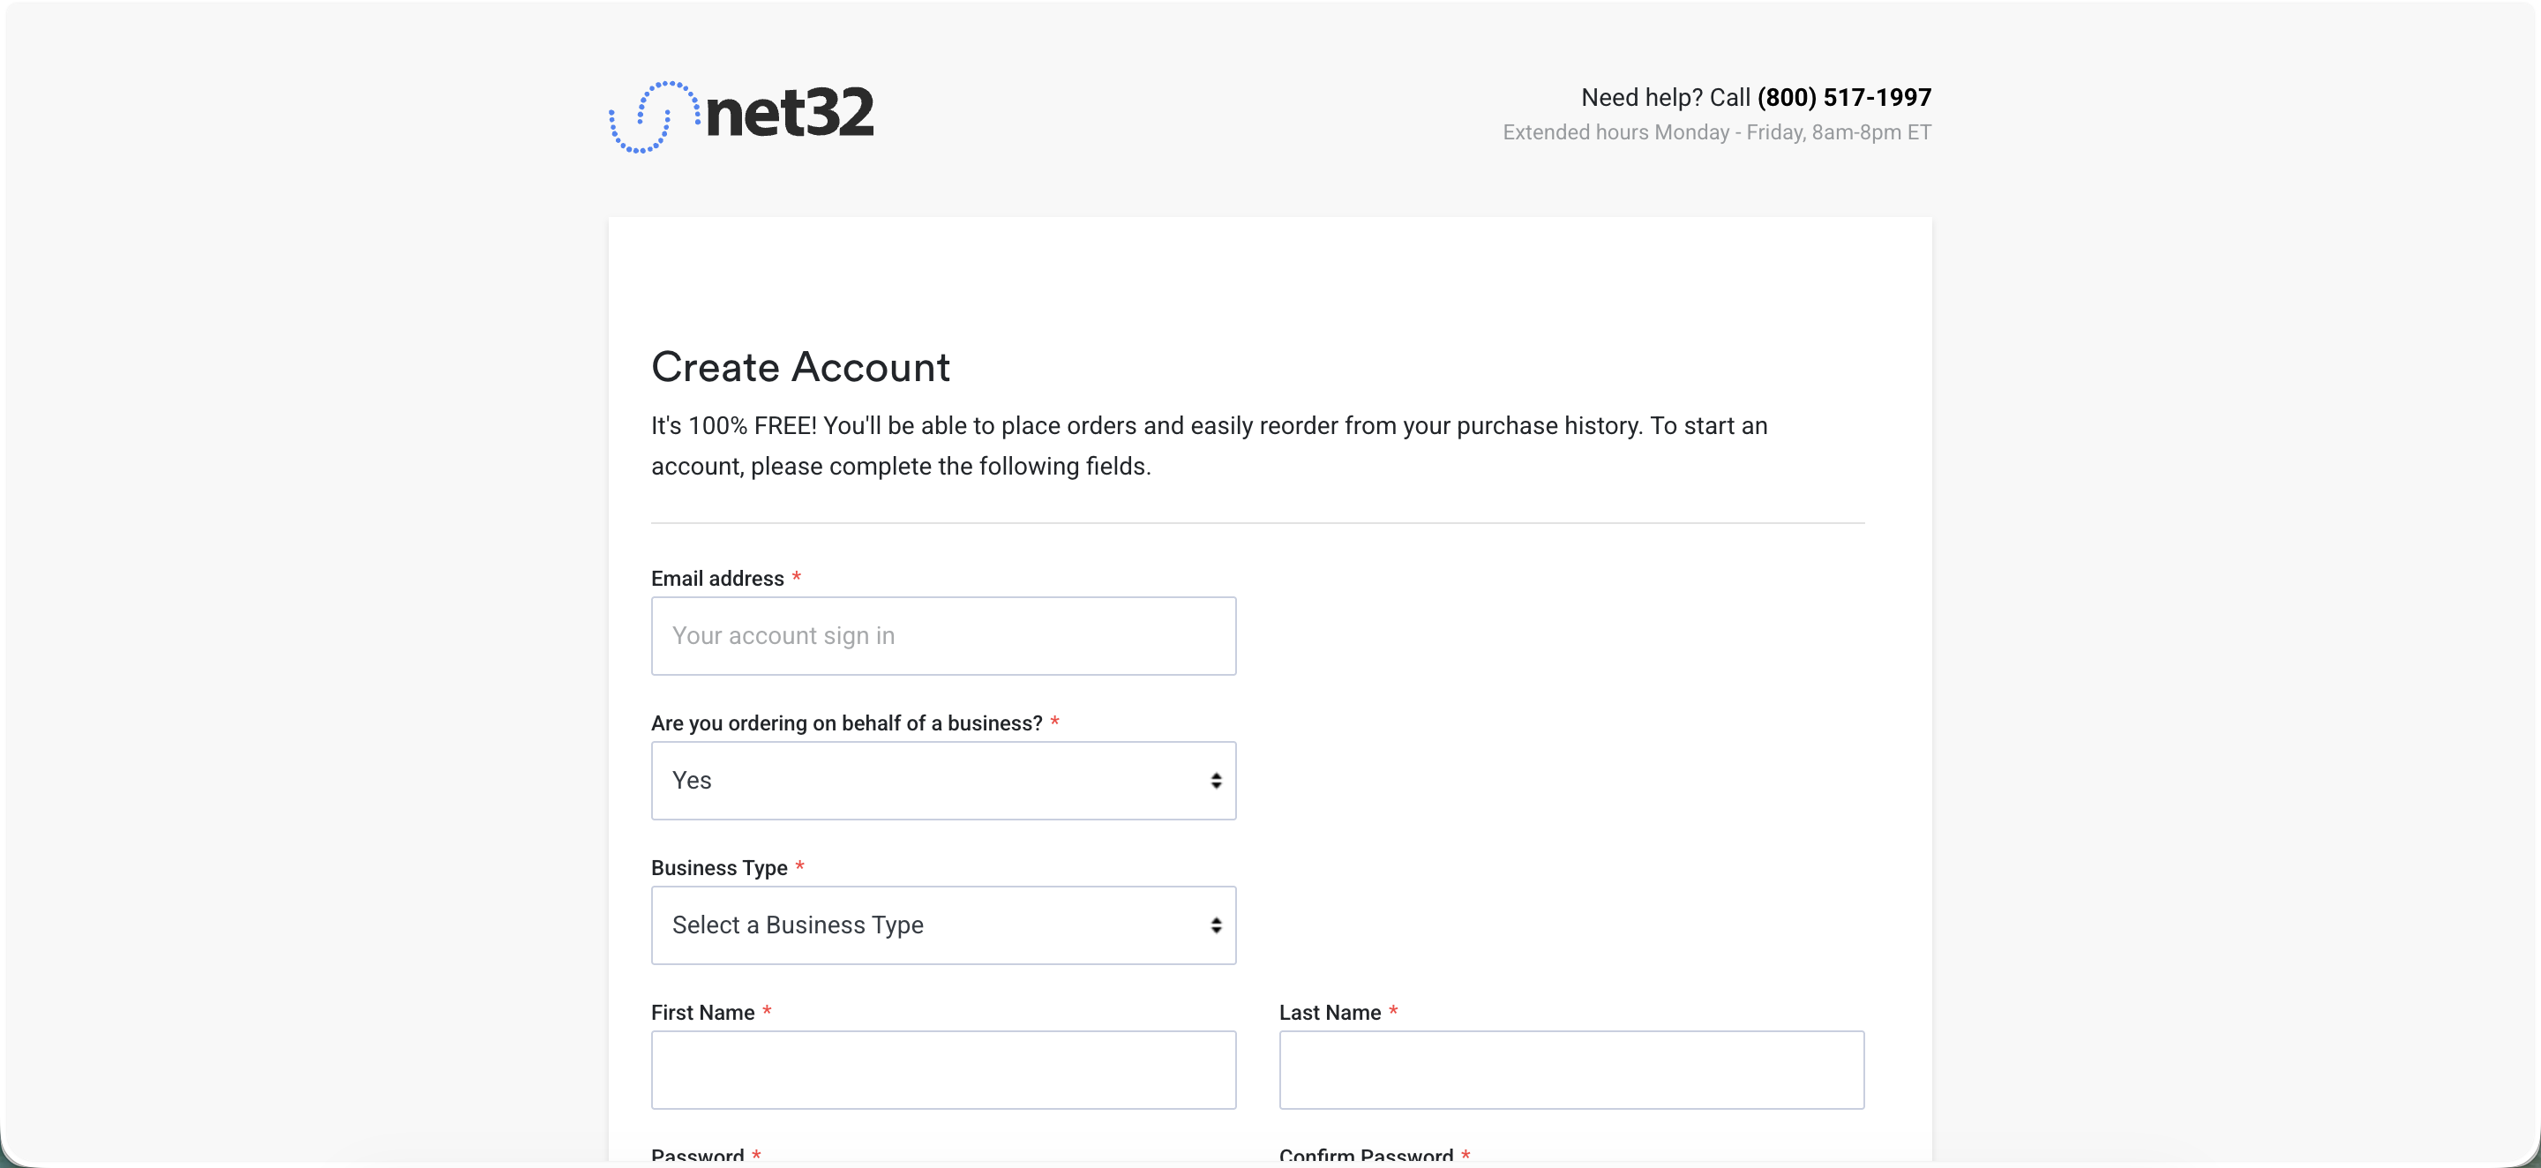Click the Last Name label
The width and height of the screenshot is (2541, 1168).
click(x=1330, y=1012)
